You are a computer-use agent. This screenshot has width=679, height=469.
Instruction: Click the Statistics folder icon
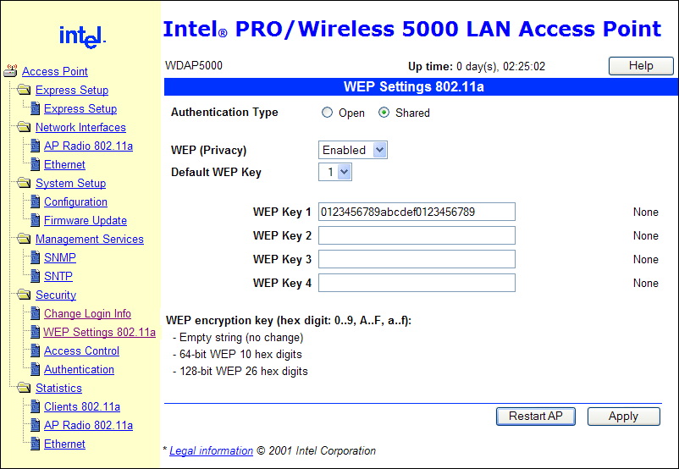click(x=25, y=388)
